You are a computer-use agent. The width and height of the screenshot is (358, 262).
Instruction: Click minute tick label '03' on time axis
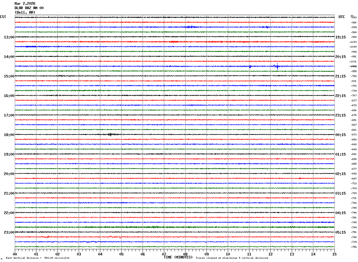(x=79, y=254)
